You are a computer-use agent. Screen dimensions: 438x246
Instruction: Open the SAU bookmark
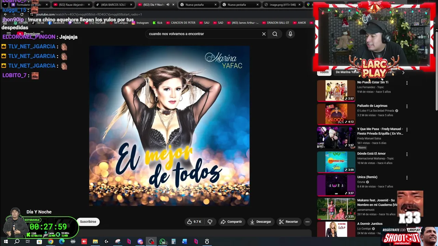pyautogui.click(x=204, y=23)
